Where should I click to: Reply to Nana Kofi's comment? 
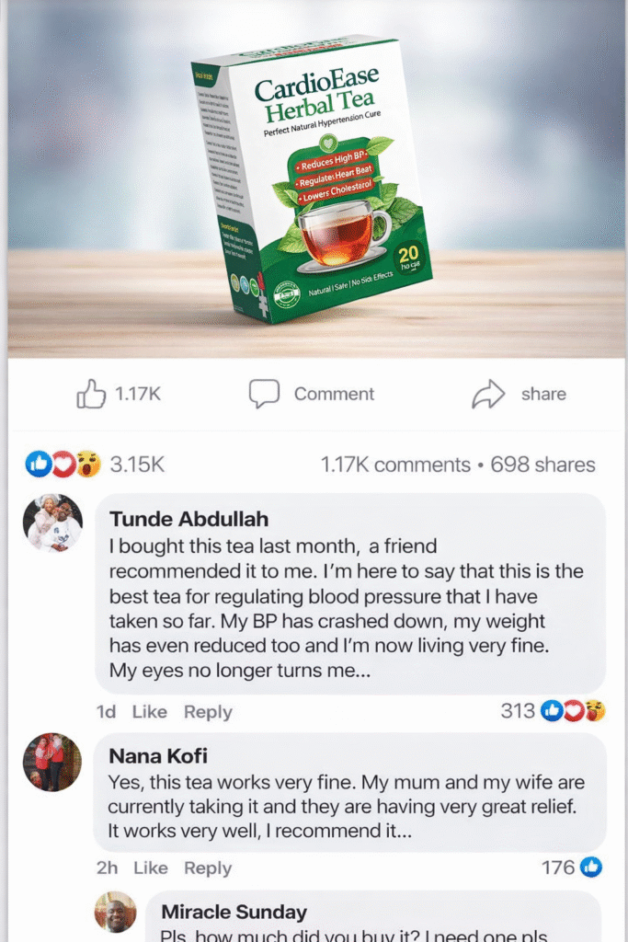208,868
